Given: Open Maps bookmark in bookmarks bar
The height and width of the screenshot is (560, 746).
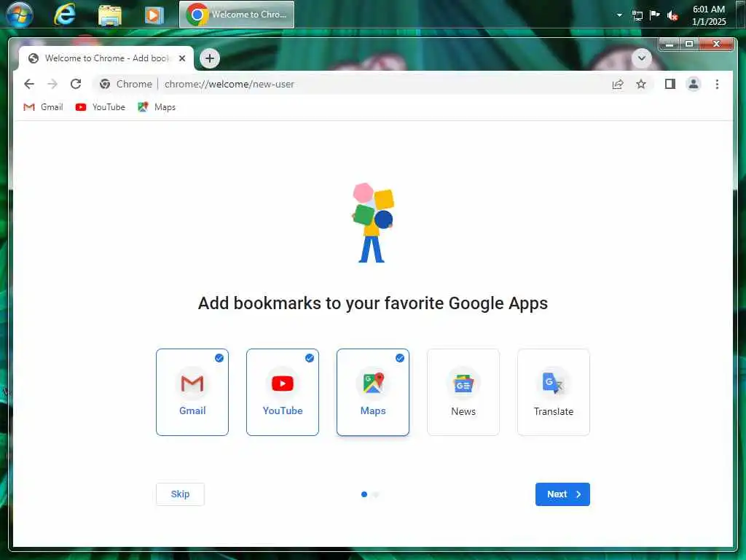Looking at the screenshot, I should point(157,107).
